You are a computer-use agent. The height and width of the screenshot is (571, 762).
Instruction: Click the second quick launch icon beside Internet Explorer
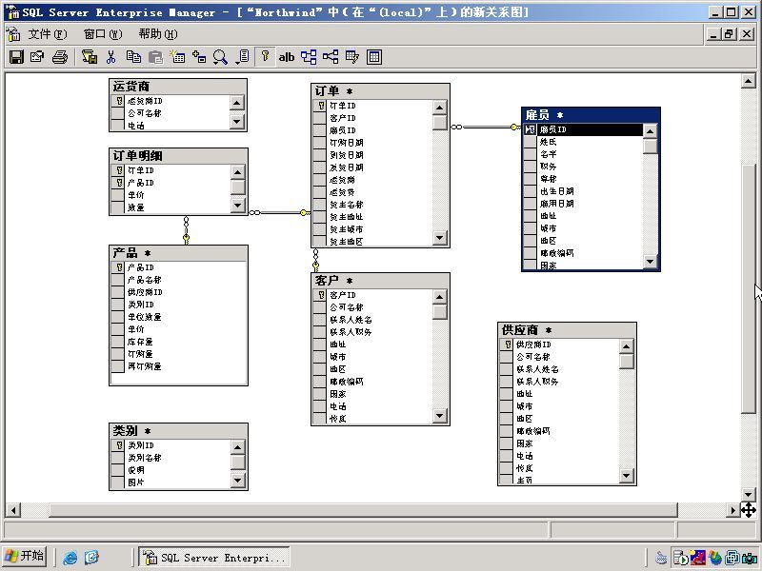[91, 557]
